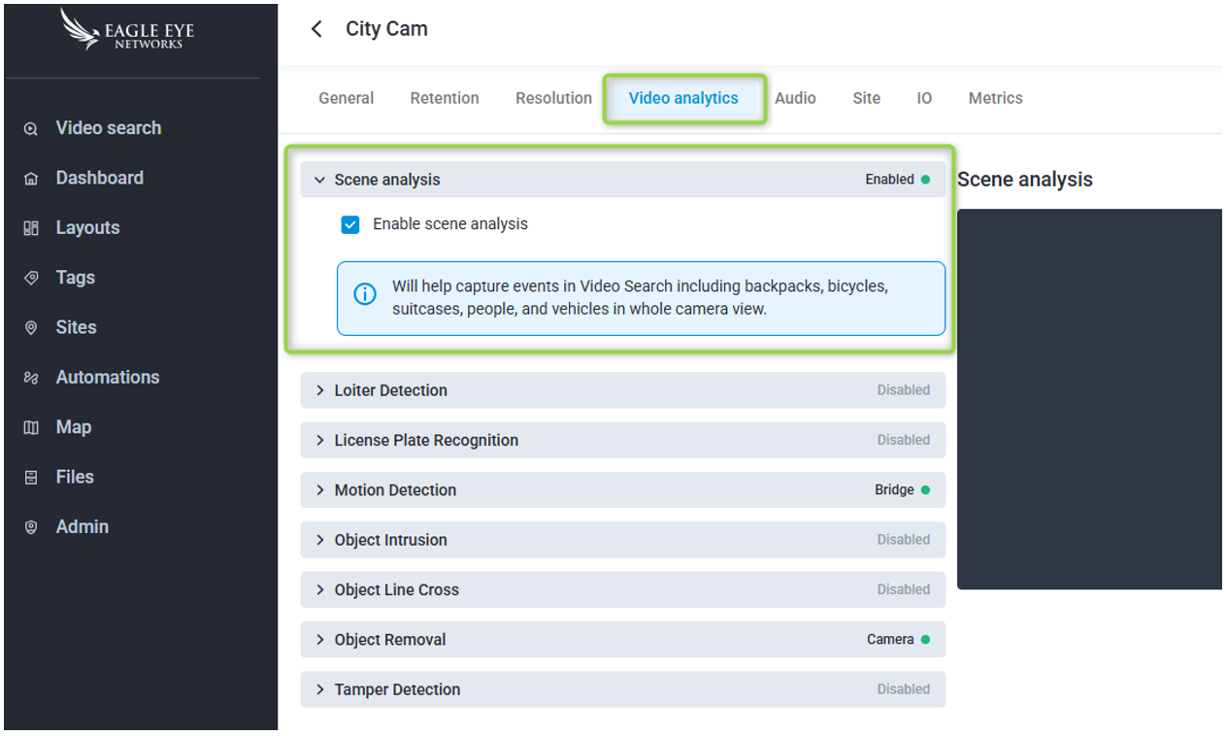Uncheck the Enable scene analysis checkbox
1227x736 pixels.
tap(350, 224)
